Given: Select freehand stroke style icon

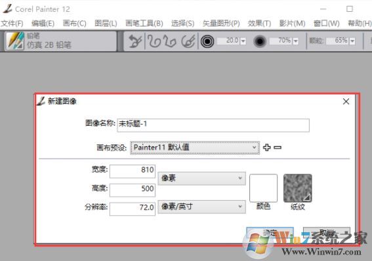Looking at the screenshot, I should [154, 41].
